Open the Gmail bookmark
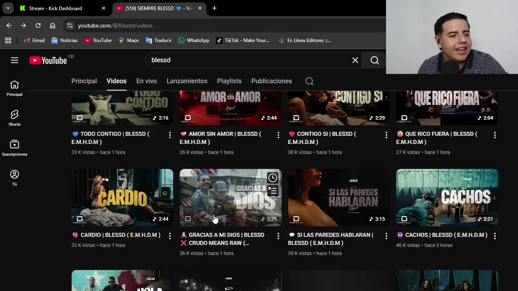The height and width of the screenshot is (291, 518). pyautogui.click(x=34, y=40)
